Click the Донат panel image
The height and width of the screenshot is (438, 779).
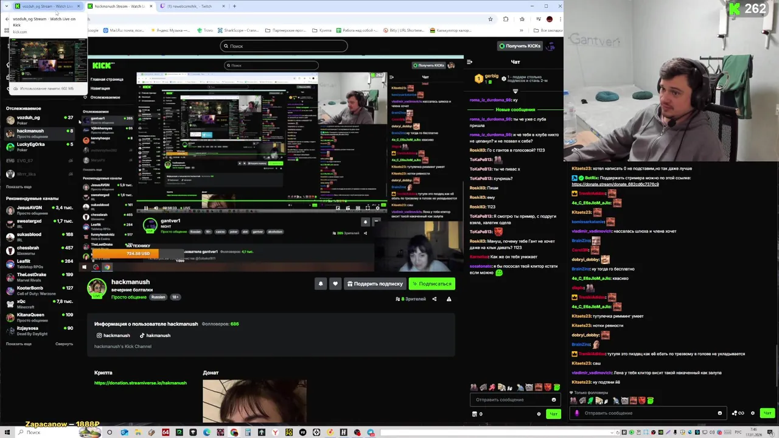tap(254, 400)
